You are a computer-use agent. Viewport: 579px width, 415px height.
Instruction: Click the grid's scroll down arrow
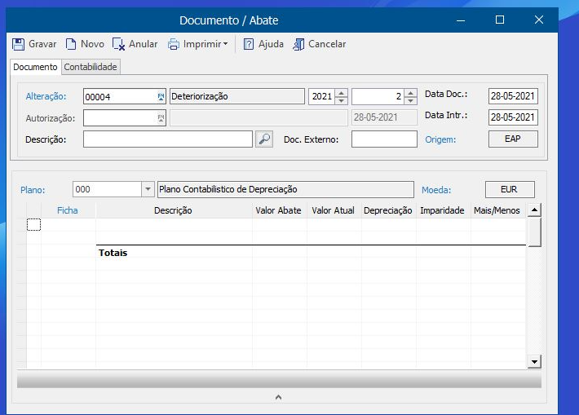tap(534, 360)
